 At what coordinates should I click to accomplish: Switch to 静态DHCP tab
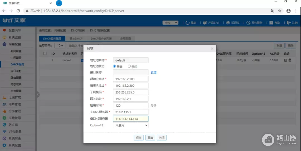point(76,39)
